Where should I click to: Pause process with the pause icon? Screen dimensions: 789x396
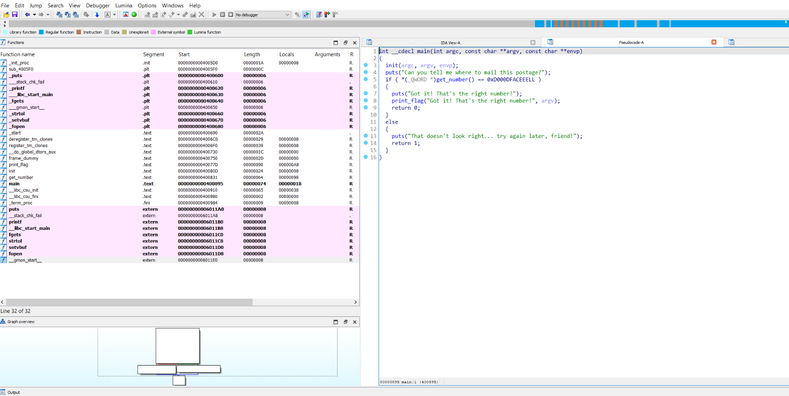point(222,14)
